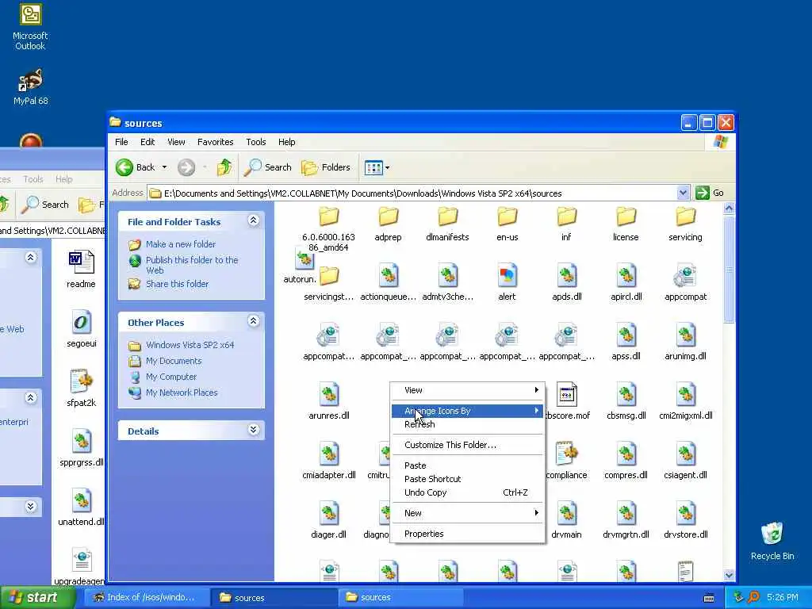The width and height of the screenshot is (812, 609).
Task: Select the adprep folder icon
Action: tap(388, 216)
